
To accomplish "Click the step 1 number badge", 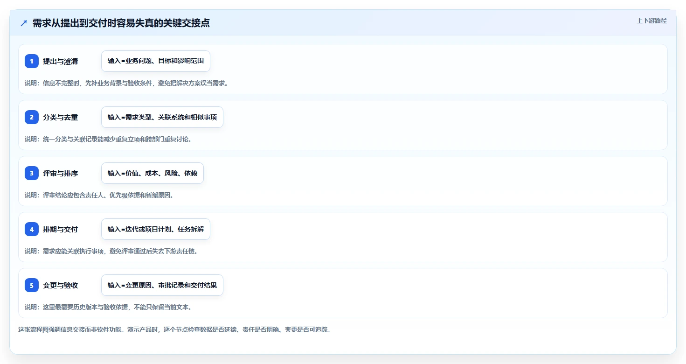I will pyautogui.click(x=32, y=61).
